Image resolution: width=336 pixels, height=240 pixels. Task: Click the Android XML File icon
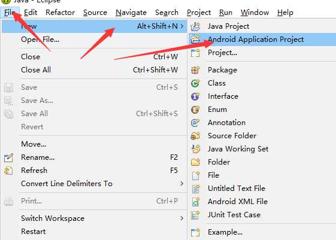point(195,202)
